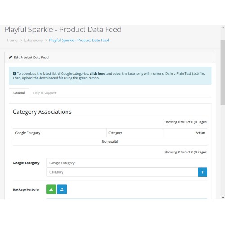The image size is (225, 225).
Task: Switch to the General tab
Action: click(19, 93)
